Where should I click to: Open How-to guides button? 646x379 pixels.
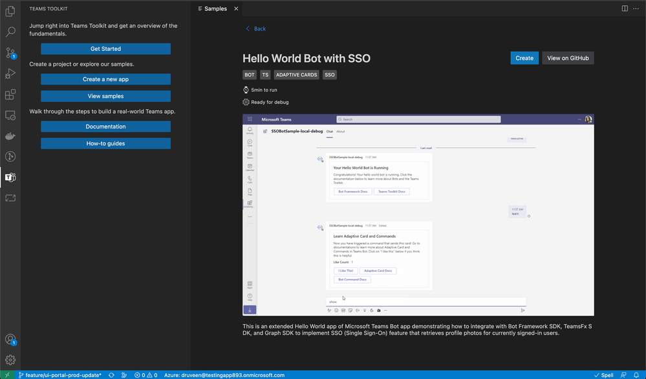coord(105,143)
